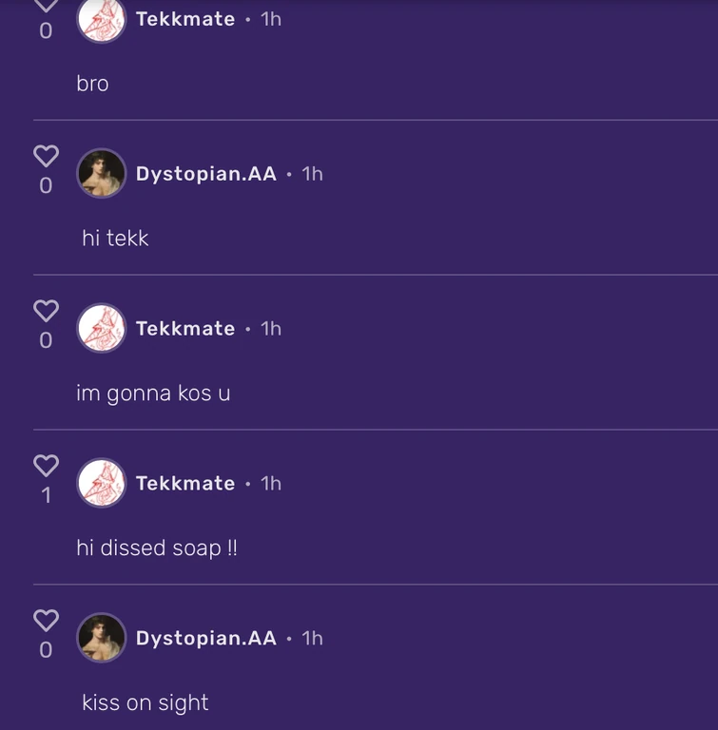Open Tekkmate's profile picture above "im gonna kos u"
This screenshot has height=730, width=718.
pyautogui.click(x=101, y=328)
